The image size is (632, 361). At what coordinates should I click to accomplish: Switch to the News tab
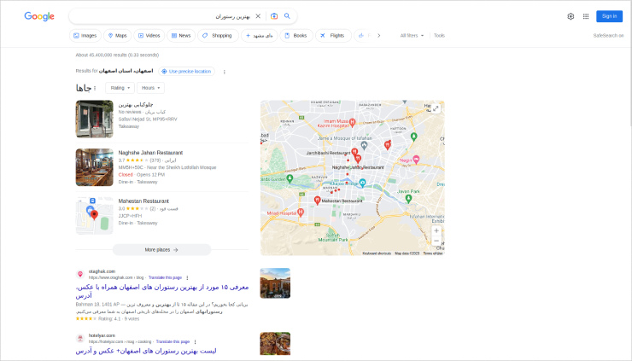pos(181,36)
